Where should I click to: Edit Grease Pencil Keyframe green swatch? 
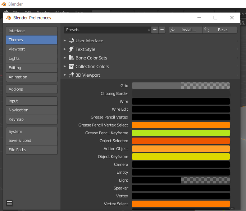181,133
